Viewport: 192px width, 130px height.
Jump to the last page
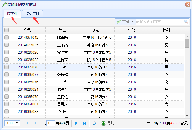(x=85, y=123)
